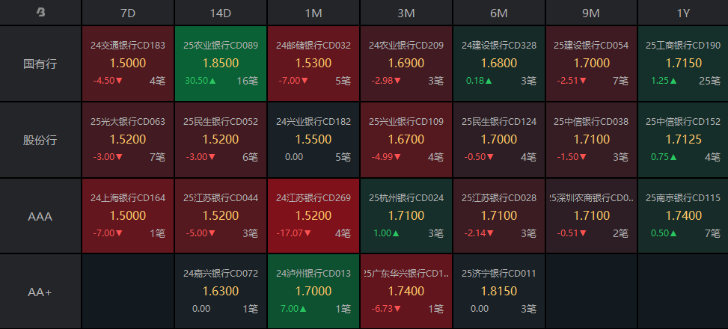
Task: Choose the 1Y tenor column header
Action: pyautogui.click(x=683, y=13)
